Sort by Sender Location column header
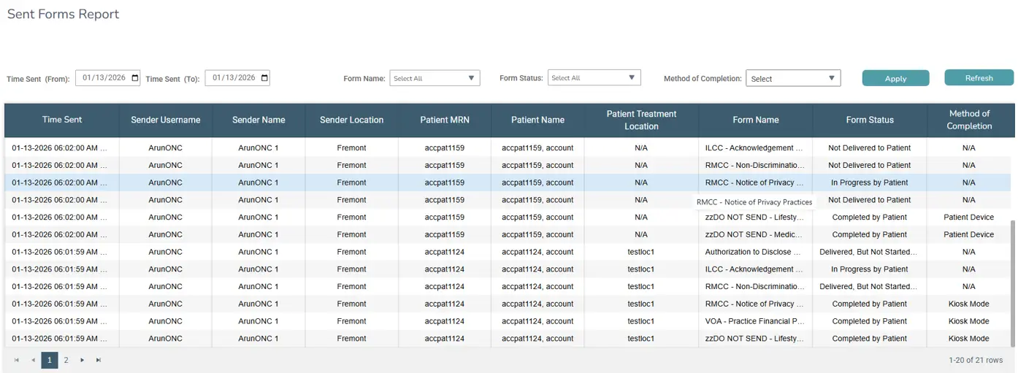This screenshot has height=373, width=1018. [x=351, y=120]
